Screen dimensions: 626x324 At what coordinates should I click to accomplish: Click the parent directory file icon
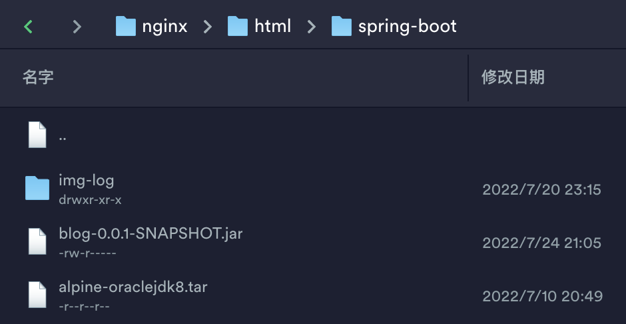click(37, 135)
